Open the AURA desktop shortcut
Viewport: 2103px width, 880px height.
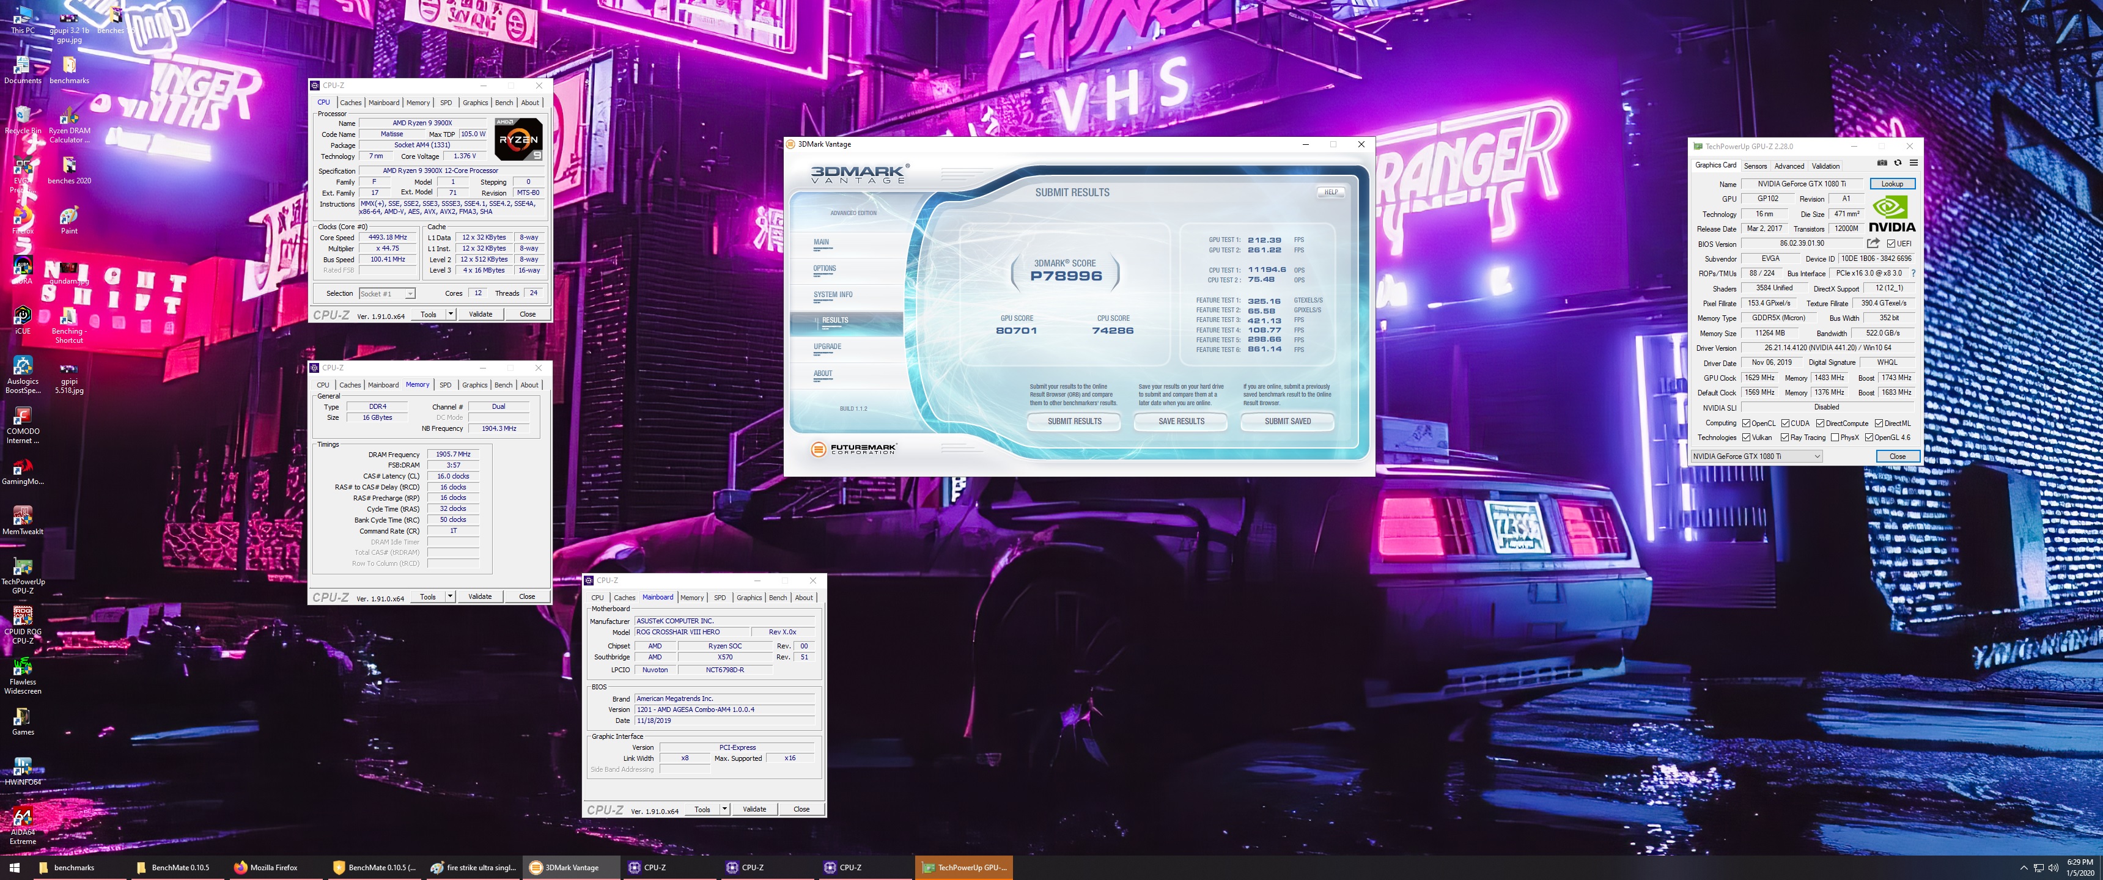[23, 270]
